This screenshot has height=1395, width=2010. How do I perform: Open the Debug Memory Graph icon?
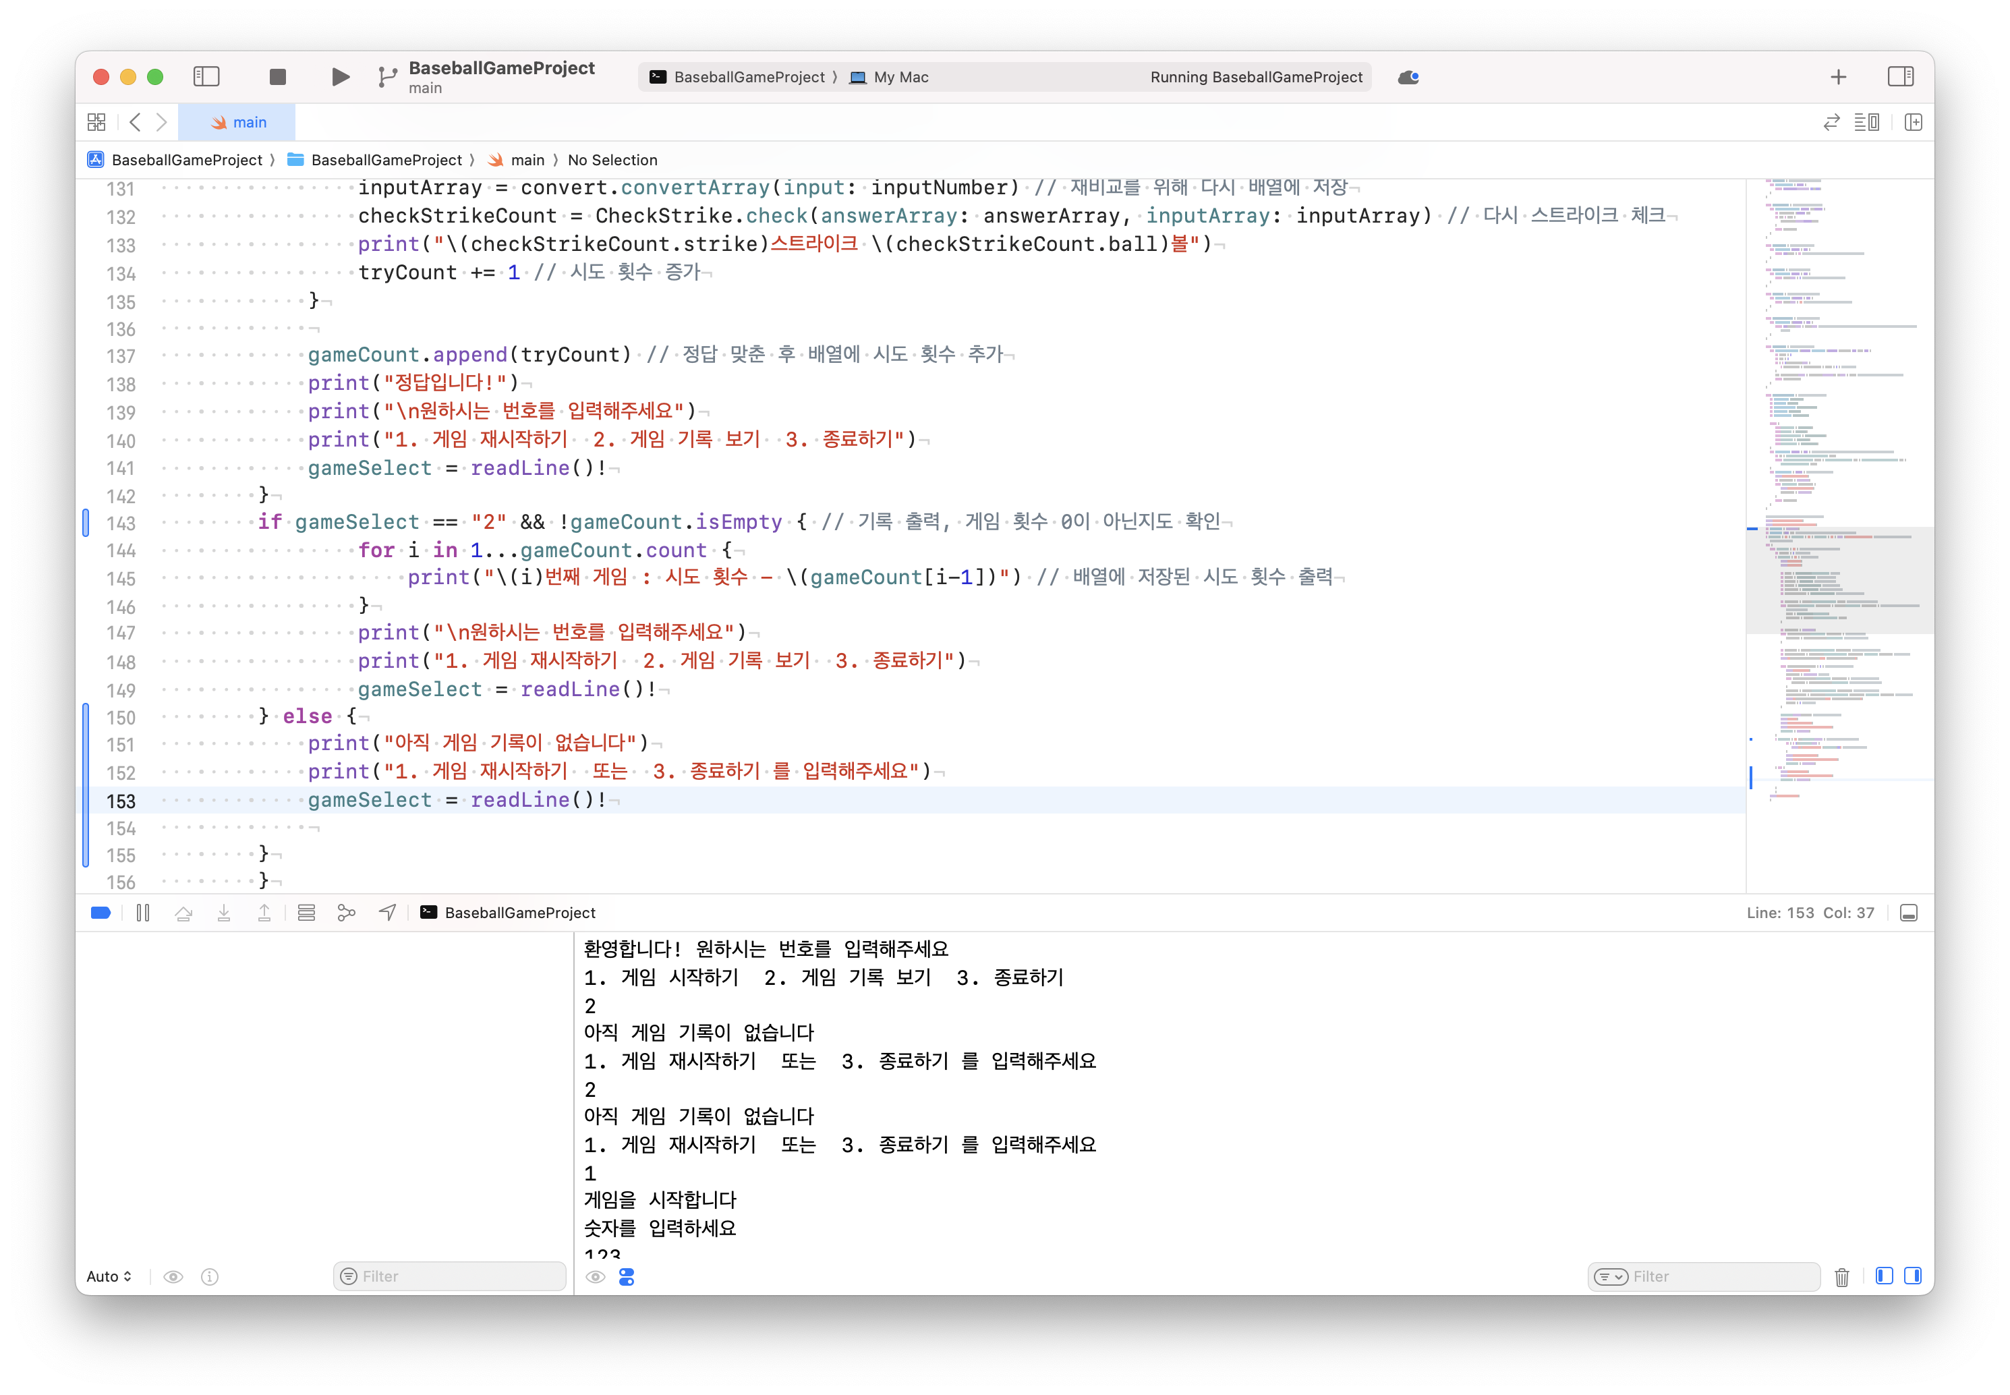pos(346,913)
